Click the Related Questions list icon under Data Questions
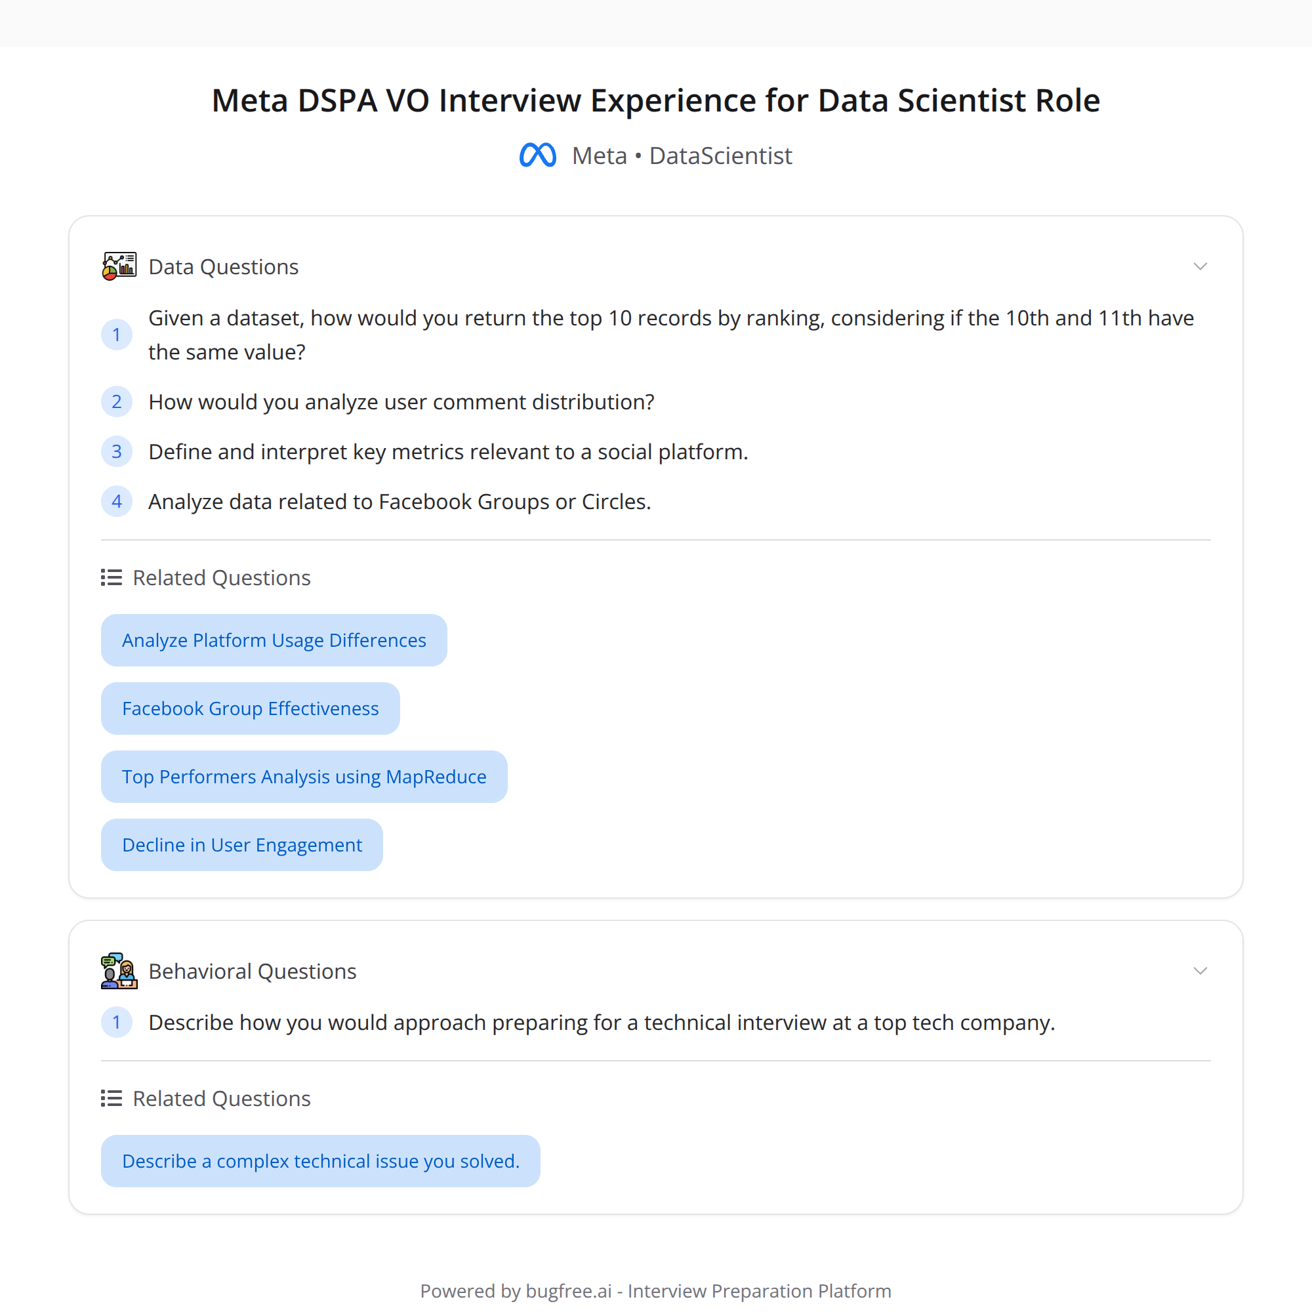 (111, 577)
